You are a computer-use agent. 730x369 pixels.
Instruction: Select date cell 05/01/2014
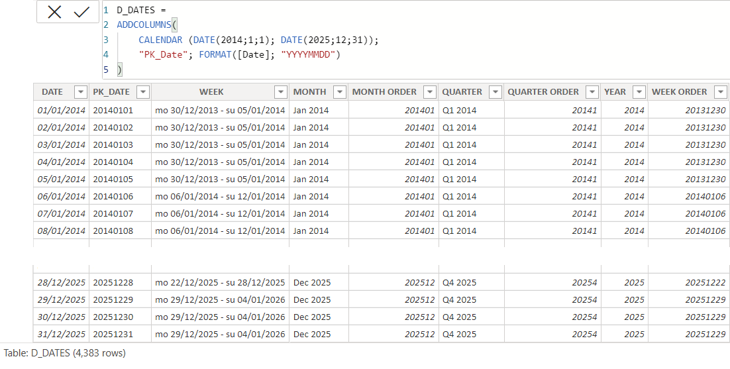pyautogui.click(x=61, y=179)
